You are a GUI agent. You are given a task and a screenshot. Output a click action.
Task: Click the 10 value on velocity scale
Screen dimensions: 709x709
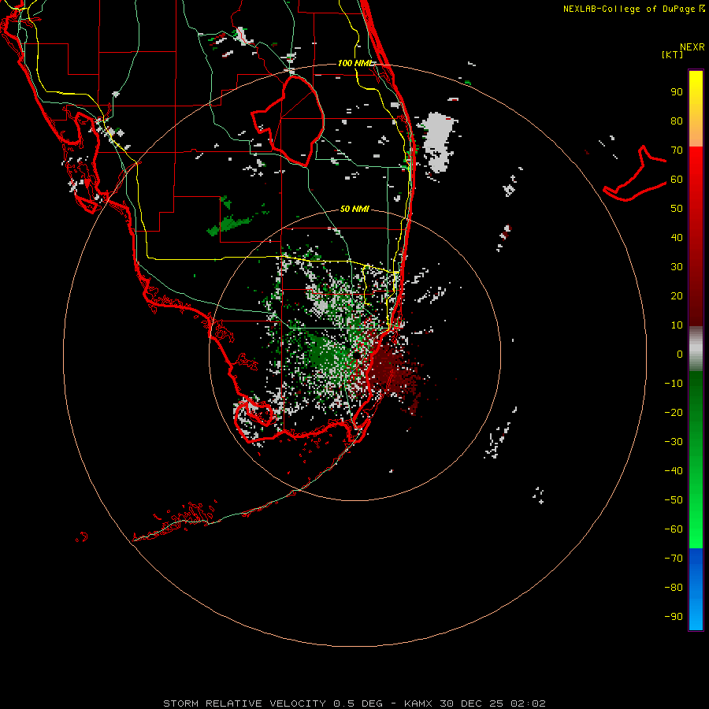(x=677, y=325)
